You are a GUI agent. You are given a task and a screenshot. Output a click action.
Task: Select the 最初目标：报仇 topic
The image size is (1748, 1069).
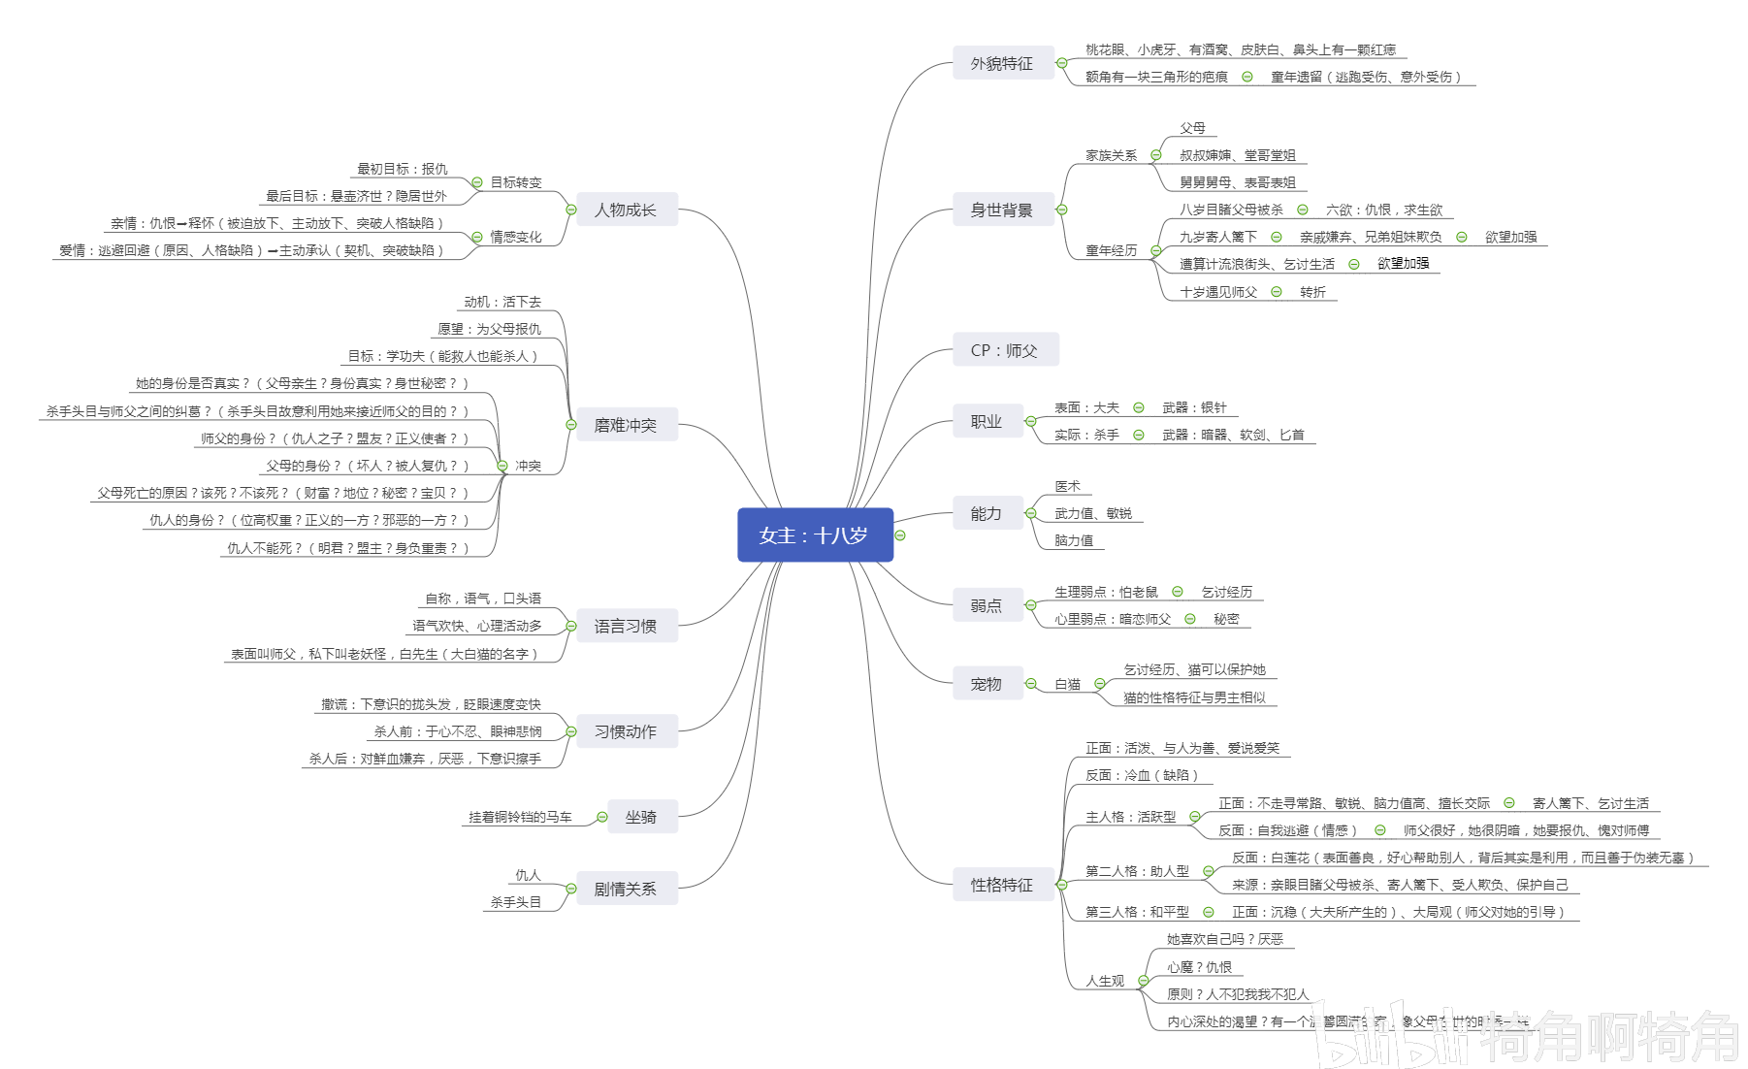click(x=403, y=169)
